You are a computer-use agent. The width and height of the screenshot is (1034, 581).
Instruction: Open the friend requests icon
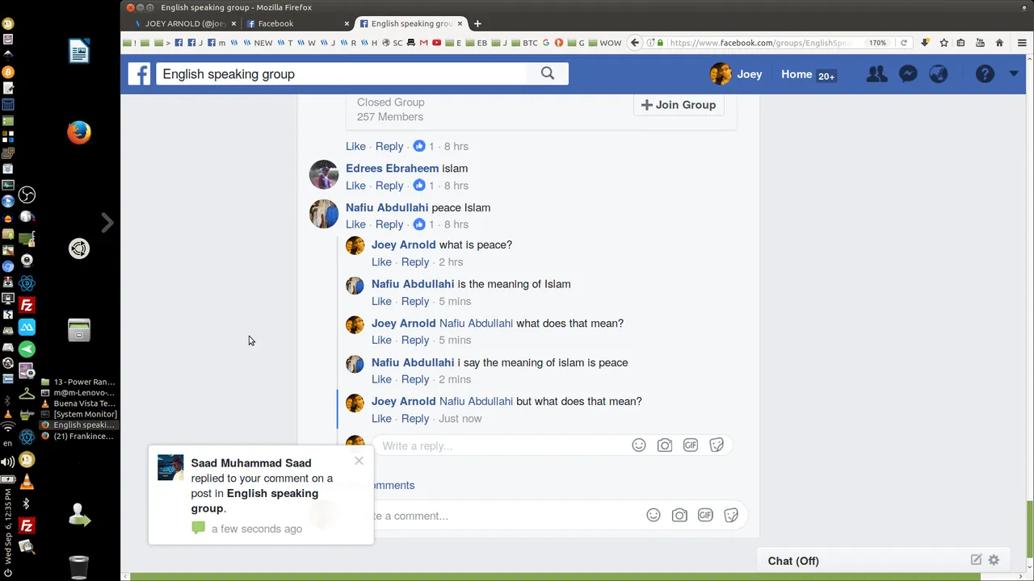click(x=876, y=74)
